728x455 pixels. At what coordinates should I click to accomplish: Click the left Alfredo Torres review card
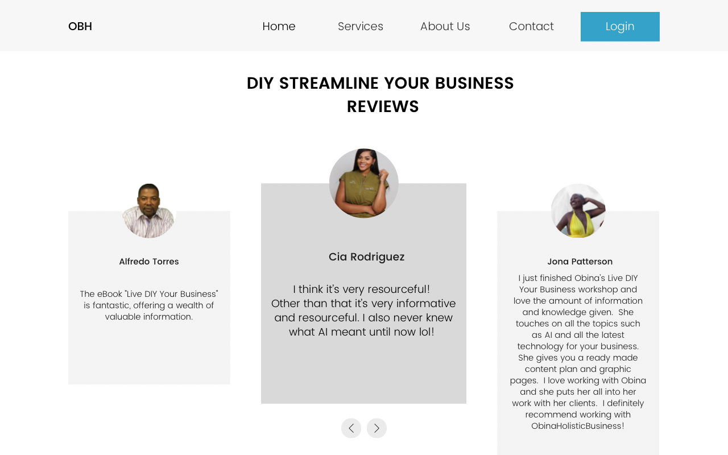click(149, 353)
